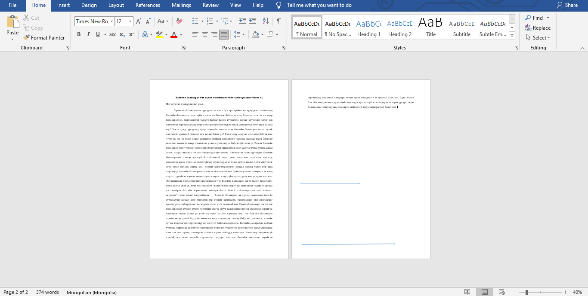Click the Tell me what you want search box
Image resolution: width=588 pixels, height=296 pixels.
319,5
